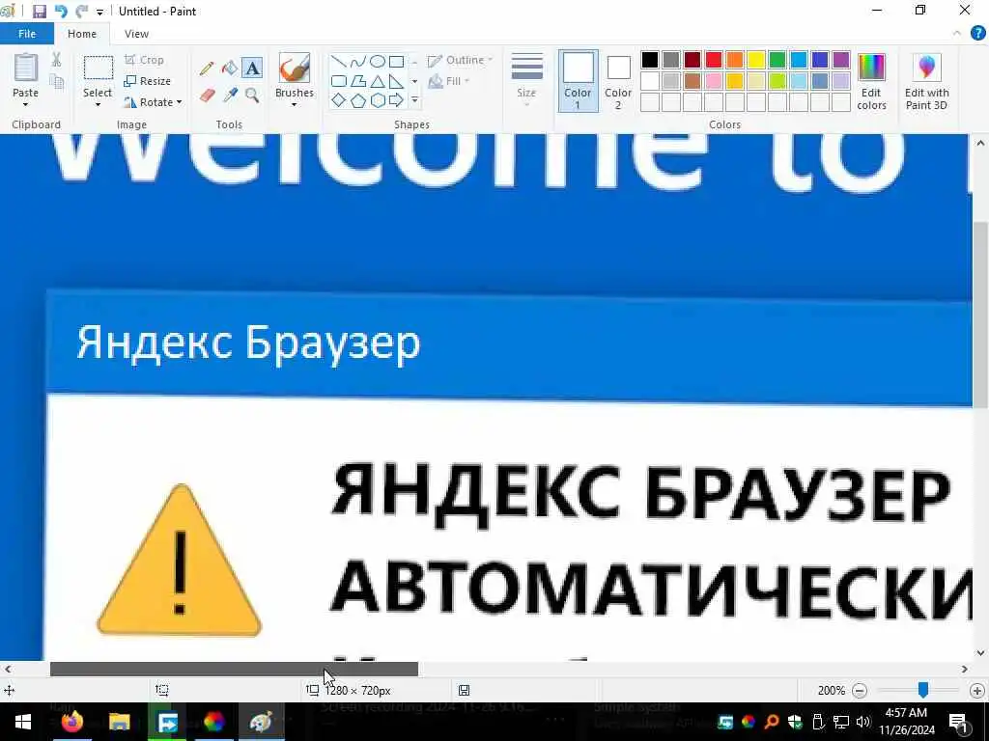
Task: Select the Magnifier tool
Action: click(252, 96)
